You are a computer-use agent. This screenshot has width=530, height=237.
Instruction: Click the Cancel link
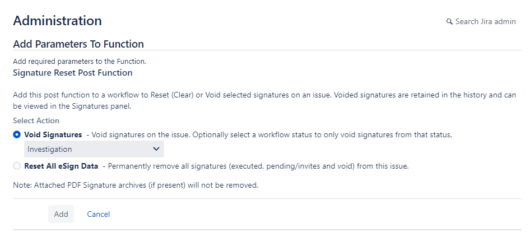[x=99, y=214]
